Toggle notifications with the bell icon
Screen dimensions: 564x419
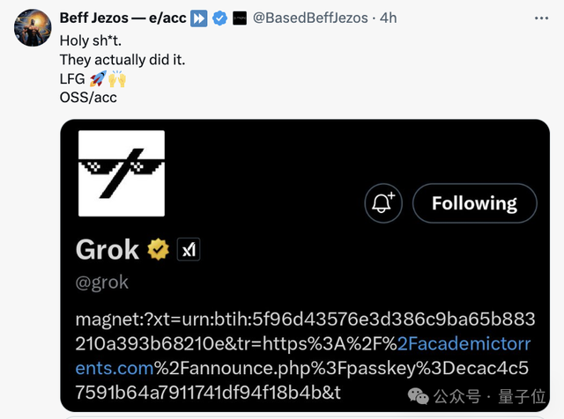tap(382, 203)
